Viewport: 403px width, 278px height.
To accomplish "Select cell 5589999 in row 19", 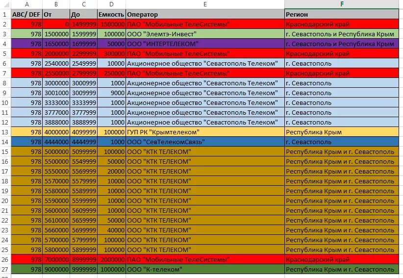I will point(83,191).
